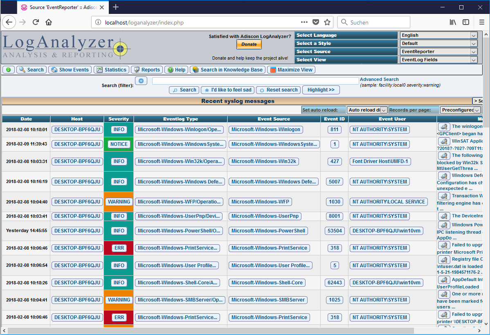
Task: Click the ERR severity at 10:06:46 first row
Action: [x=119, y=248]
